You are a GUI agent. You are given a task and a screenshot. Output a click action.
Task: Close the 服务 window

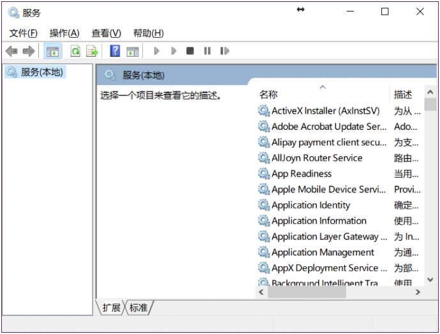420,12
